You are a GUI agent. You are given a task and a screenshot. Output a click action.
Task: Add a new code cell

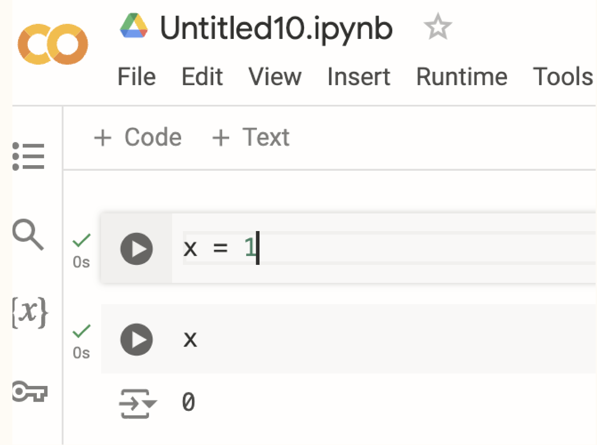coord(138,137)
